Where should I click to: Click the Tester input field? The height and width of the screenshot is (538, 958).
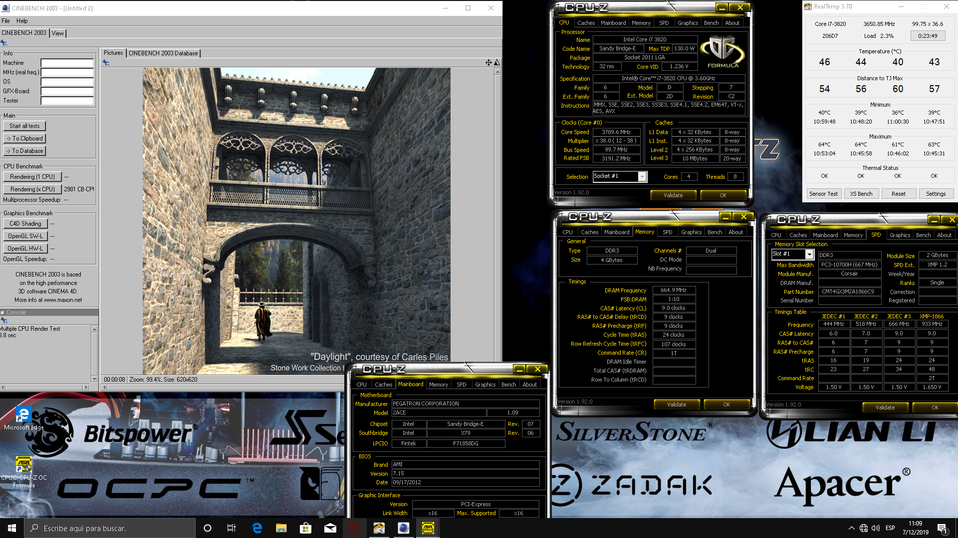[67, 101]
